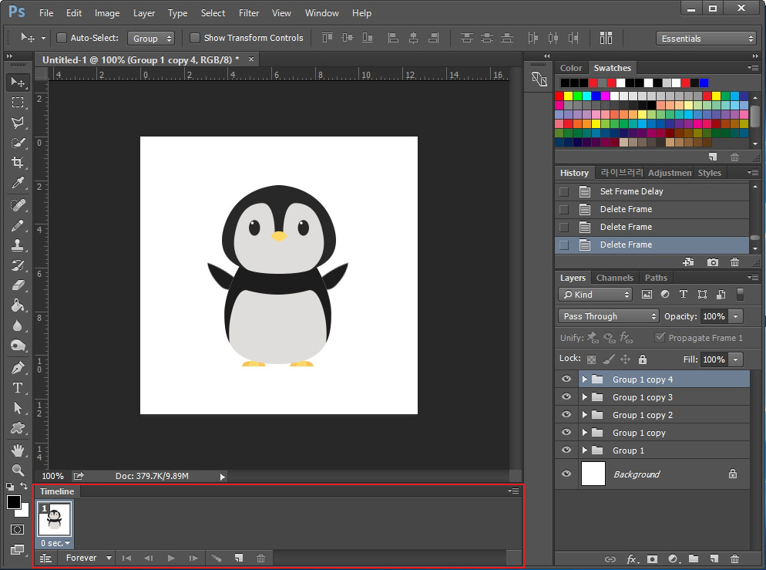Select the Zoom tool
This screenshot has width=766, height=570.
coord(18,470)
